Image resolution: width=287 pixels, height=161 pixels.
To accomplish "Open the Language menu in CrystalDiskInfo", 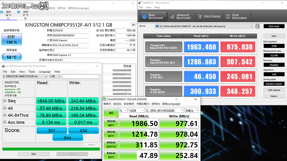I will pos(78,8).
